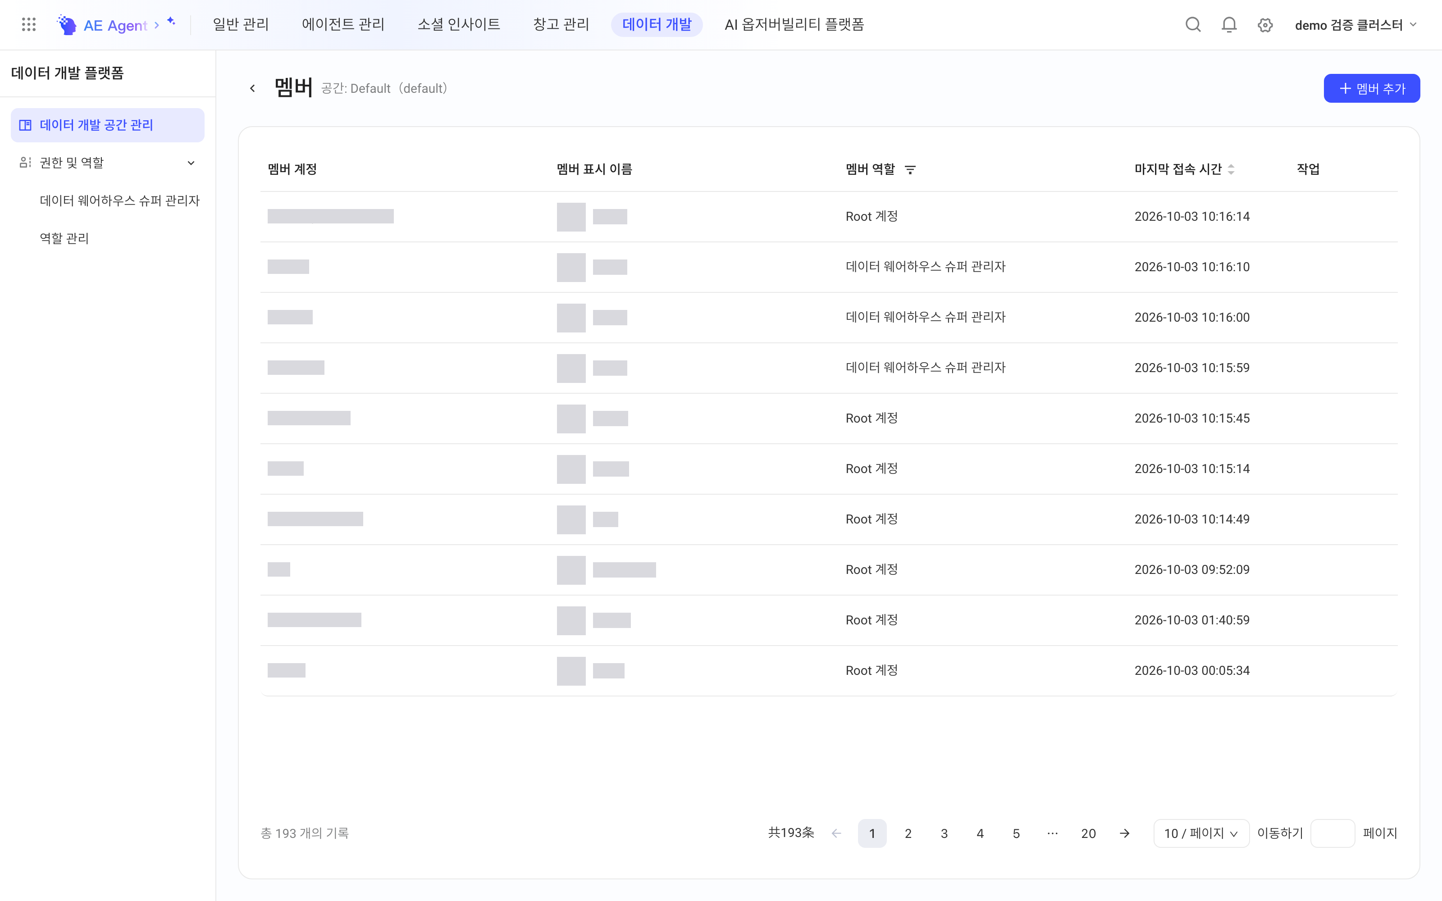Open the 10 / 페이지 page size dropdown
The height and width of the screenshot is (901, 1442).
click(1200, 833)
